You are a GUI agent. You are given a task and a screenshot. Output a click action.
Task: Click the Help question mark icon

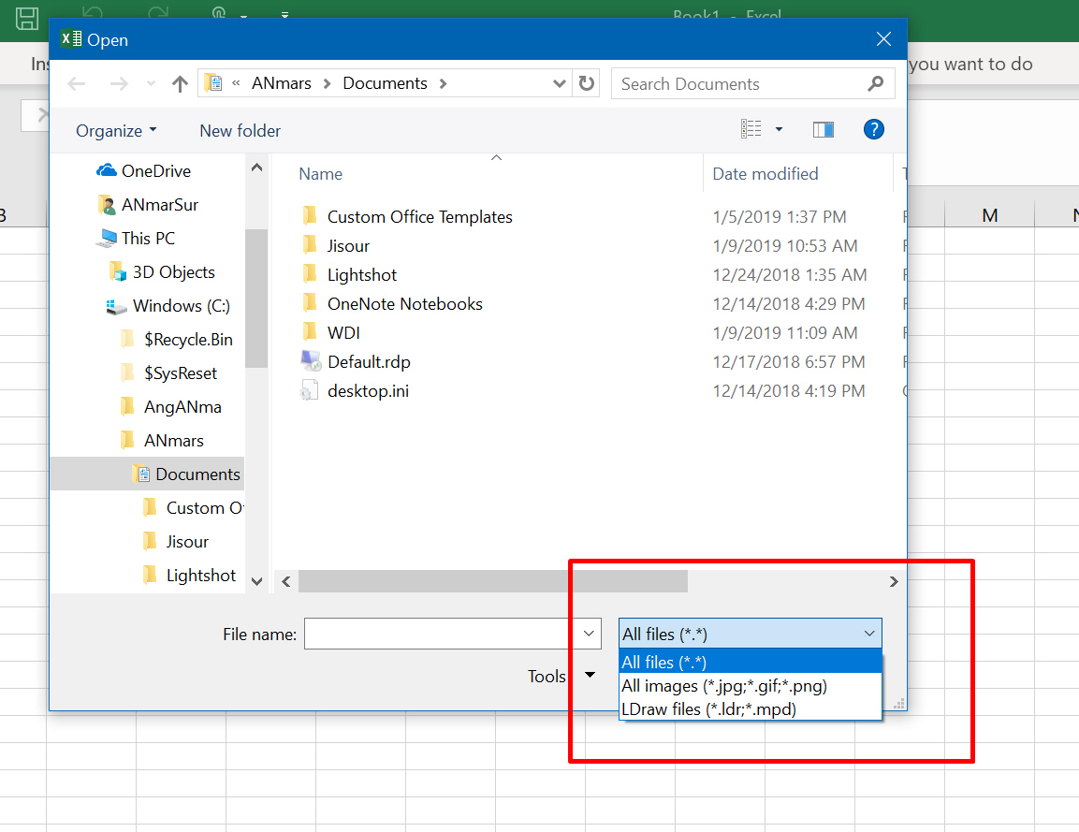pos(873,130)
